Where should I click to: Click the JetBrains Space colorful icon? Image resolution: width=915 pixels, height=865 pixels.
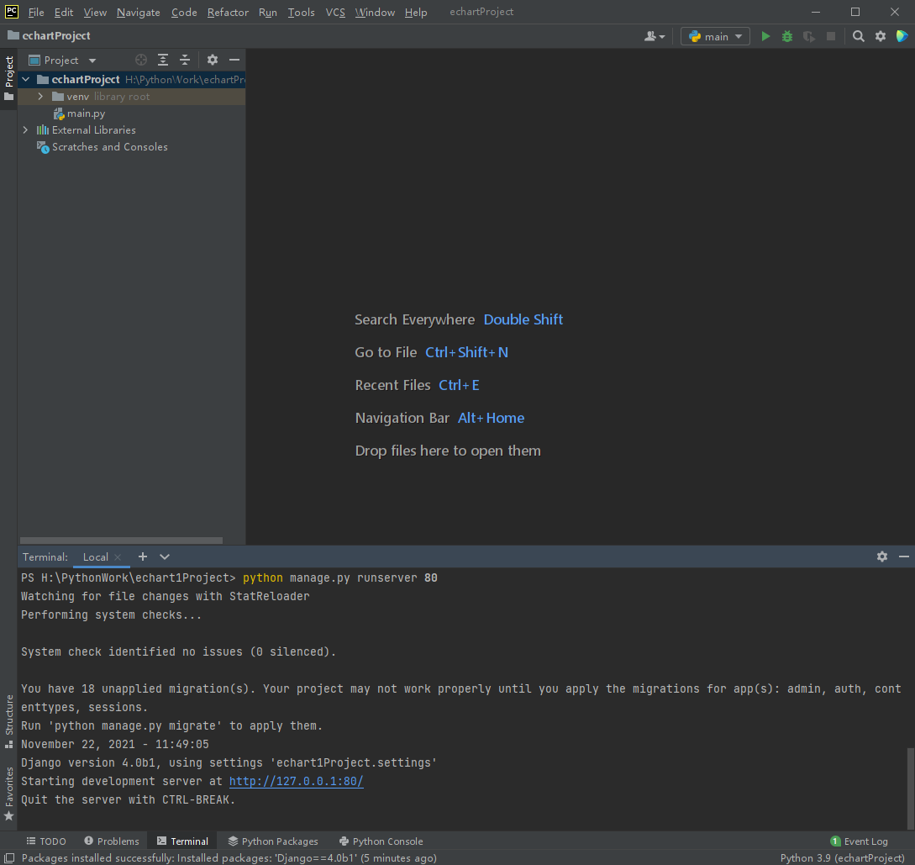point(902,36)
